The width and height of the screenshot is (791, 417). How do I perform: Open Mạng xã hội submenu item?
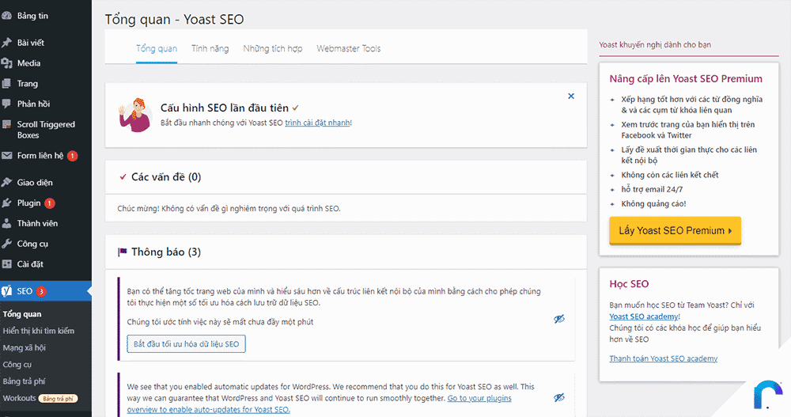25,347
